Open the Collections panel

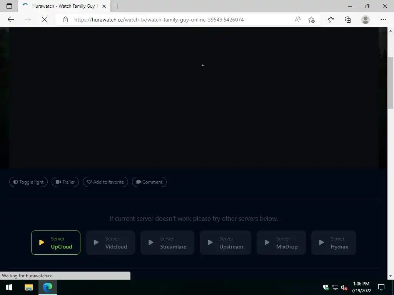click(x=348, y=20)
